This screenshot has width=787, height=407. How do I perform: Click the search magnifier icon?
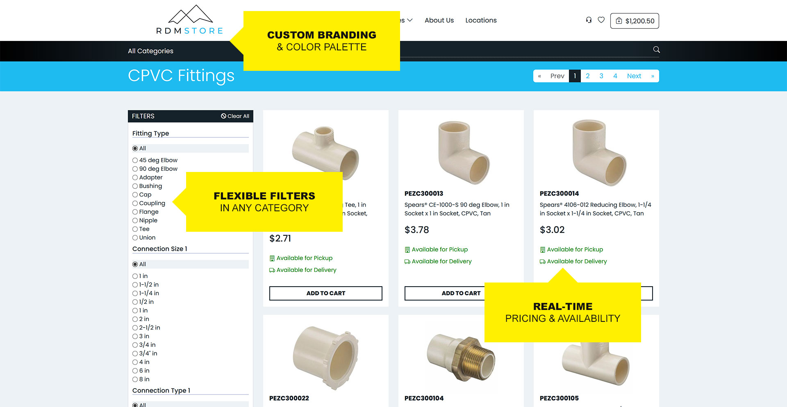point(656,50)
